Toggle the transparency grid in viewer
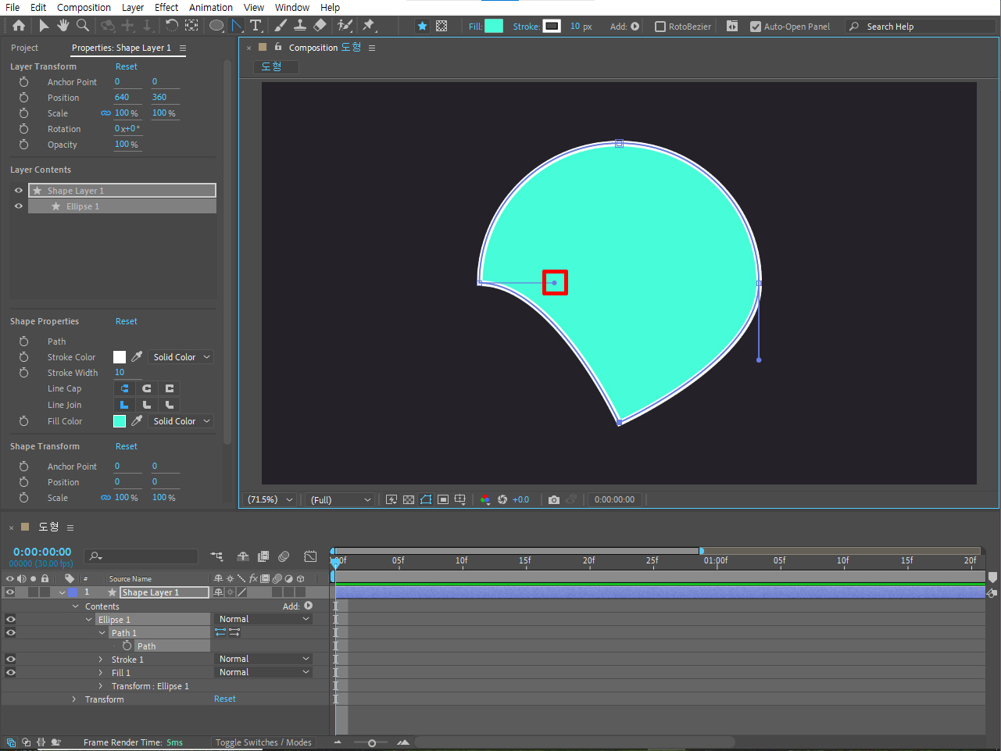Screen dimensions: 1001x751 pos(409,499)
